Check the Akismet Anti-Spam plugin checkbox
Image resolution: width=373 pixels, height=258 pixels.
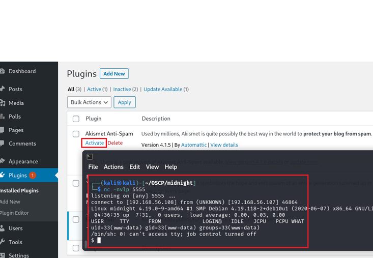point(76,134)
